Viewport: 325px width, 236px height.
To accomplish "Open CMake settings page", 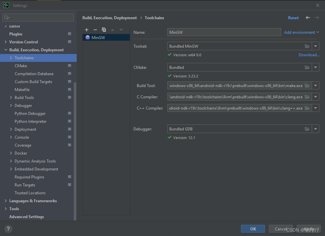I will pos(21,66).
